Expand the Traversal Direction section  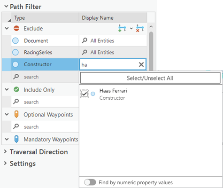(x=6, y=151)
